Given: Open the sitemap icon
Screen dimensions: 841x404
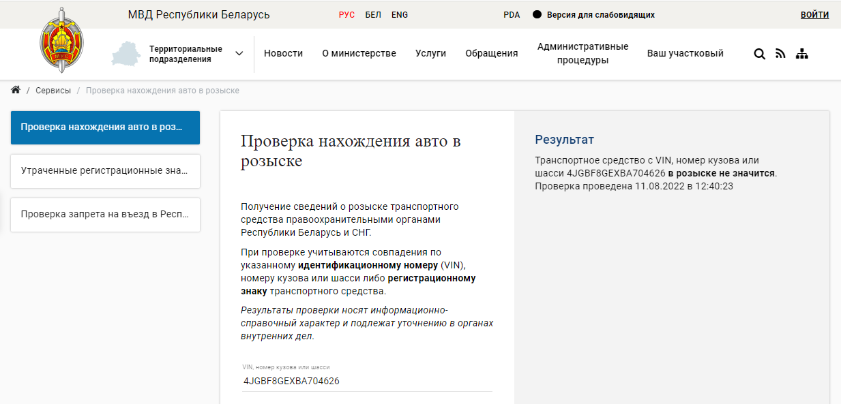Looking at the screenshot, I should (802, 54).
